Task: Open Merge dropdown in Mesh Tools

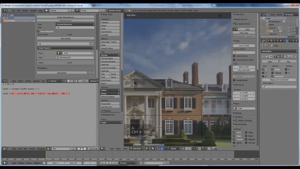Action: click(110, 93)
